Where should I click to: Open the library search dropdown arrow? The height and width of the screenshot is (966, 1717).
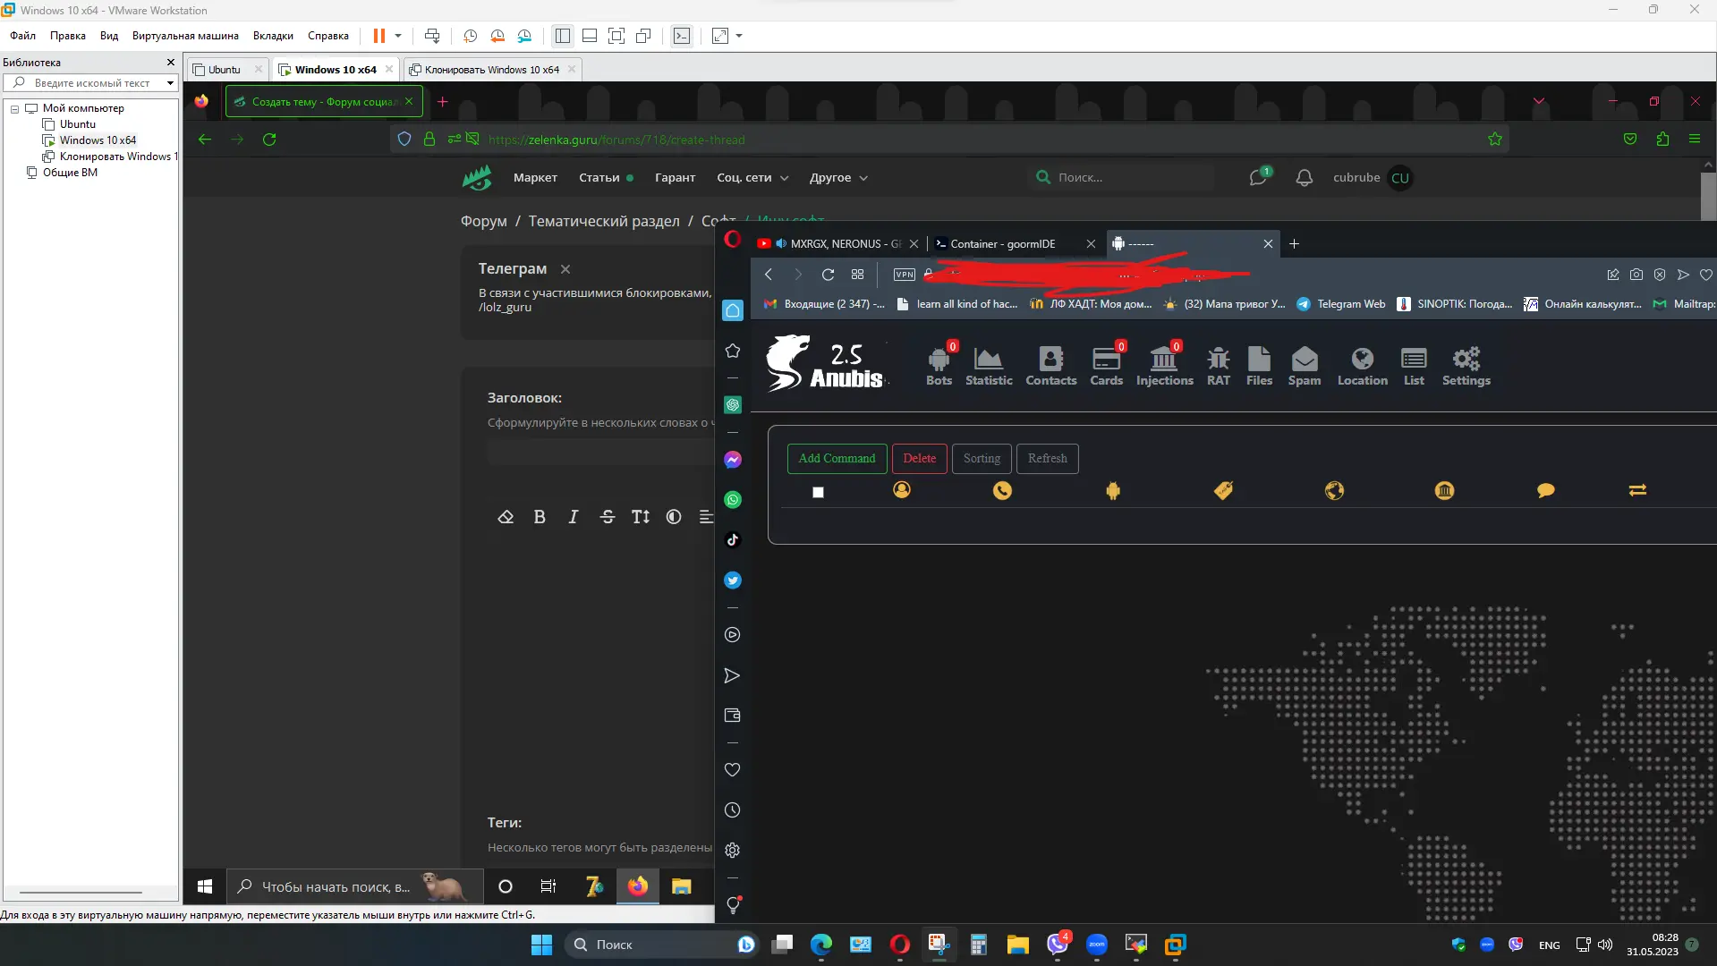170,83
